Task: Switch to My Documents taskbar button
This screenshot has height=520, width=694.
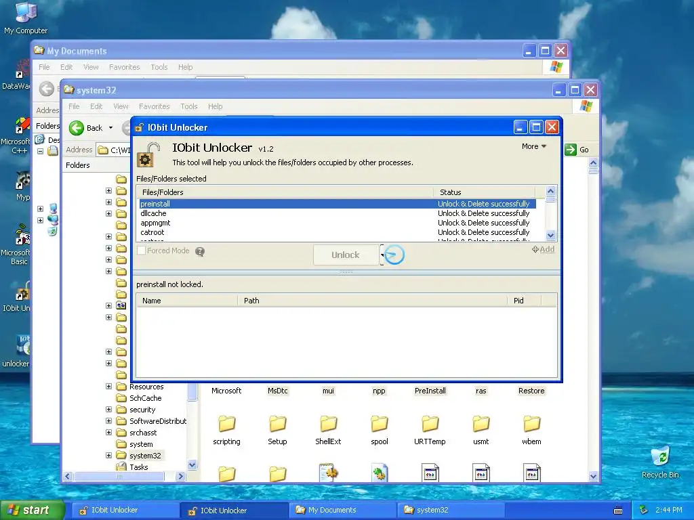Action: pyautogui.click(x=342, y=511)
